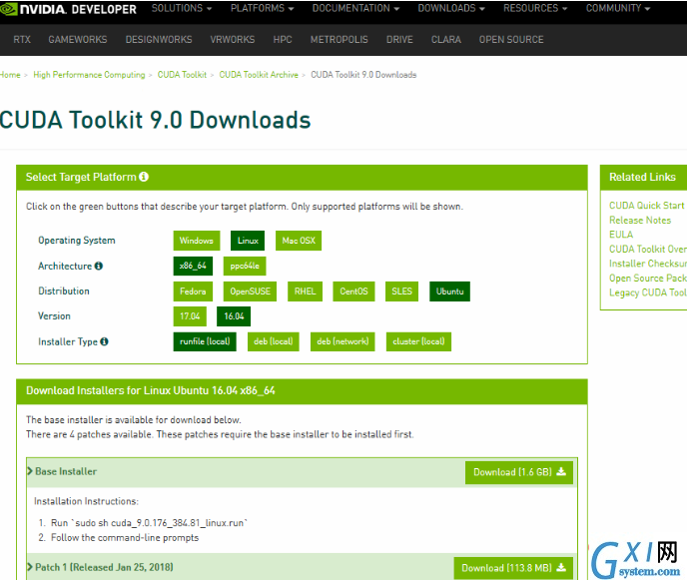This screenshot has width=687, height=580.
Task: Select Linux as operating system
Action: coord(248,241)
